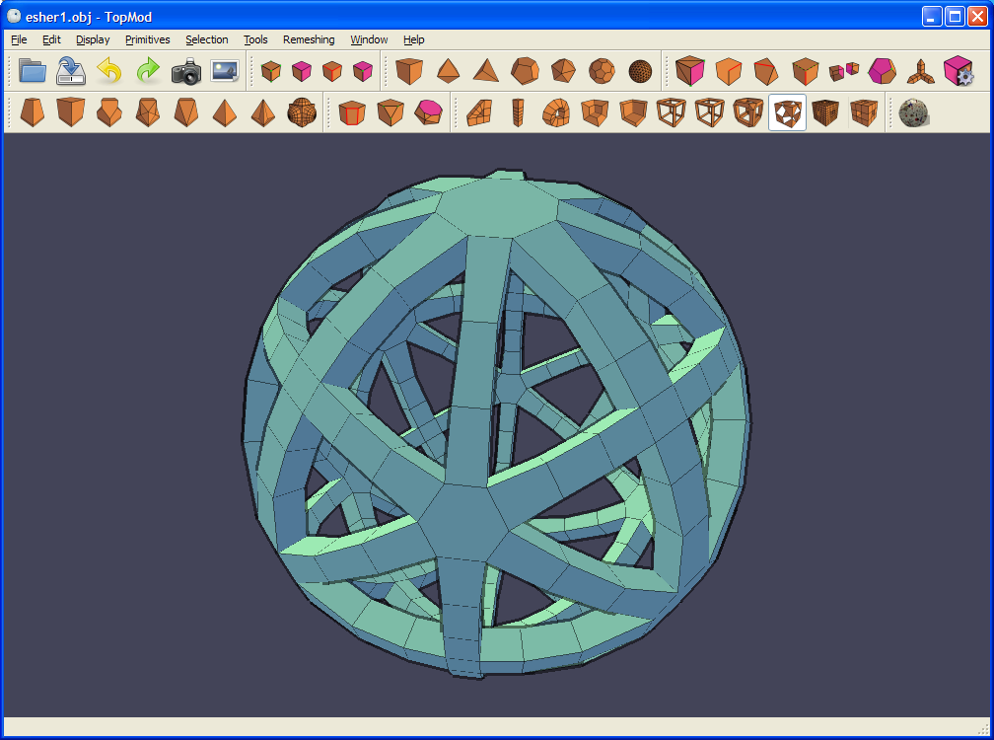Open the Selection menu
The height and width of the screenshot is (740, 994).
(207, 39)
